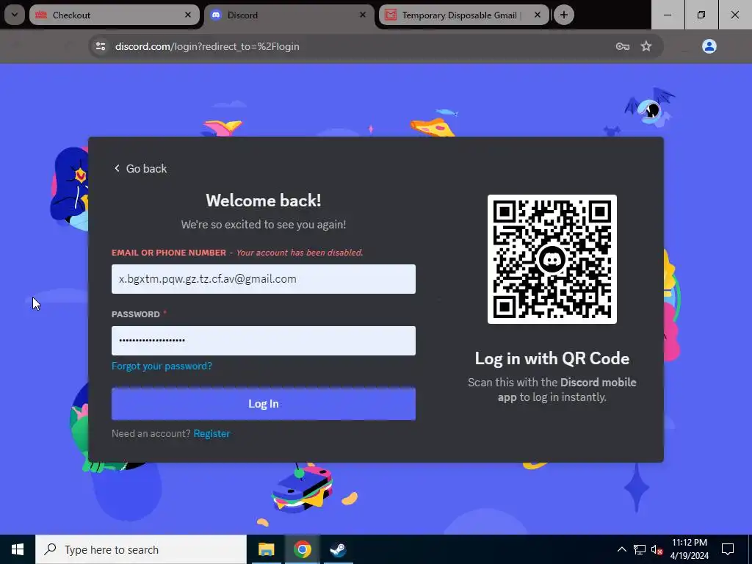
Task: Focus the password field
Action: point(264,341)
